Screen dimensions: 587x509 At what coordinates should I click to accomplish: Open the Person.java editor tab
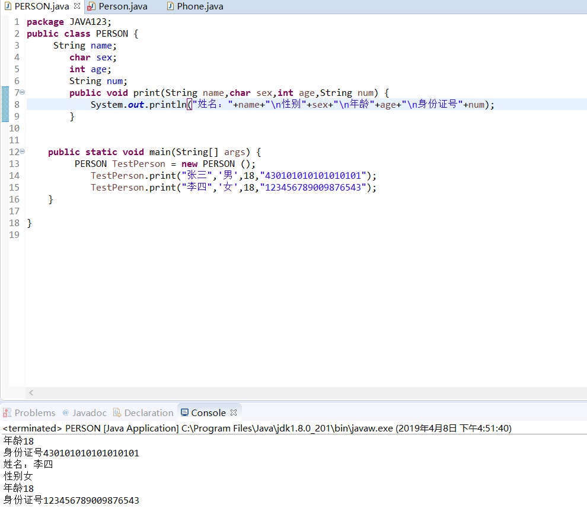click(123, 7)
